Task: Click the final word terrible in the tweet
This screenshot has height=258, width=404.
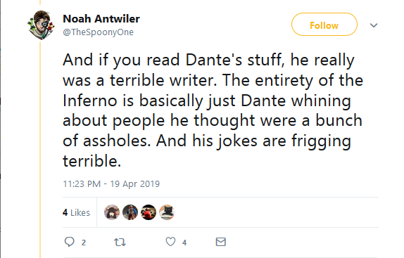Action: (x=91, y=161)
